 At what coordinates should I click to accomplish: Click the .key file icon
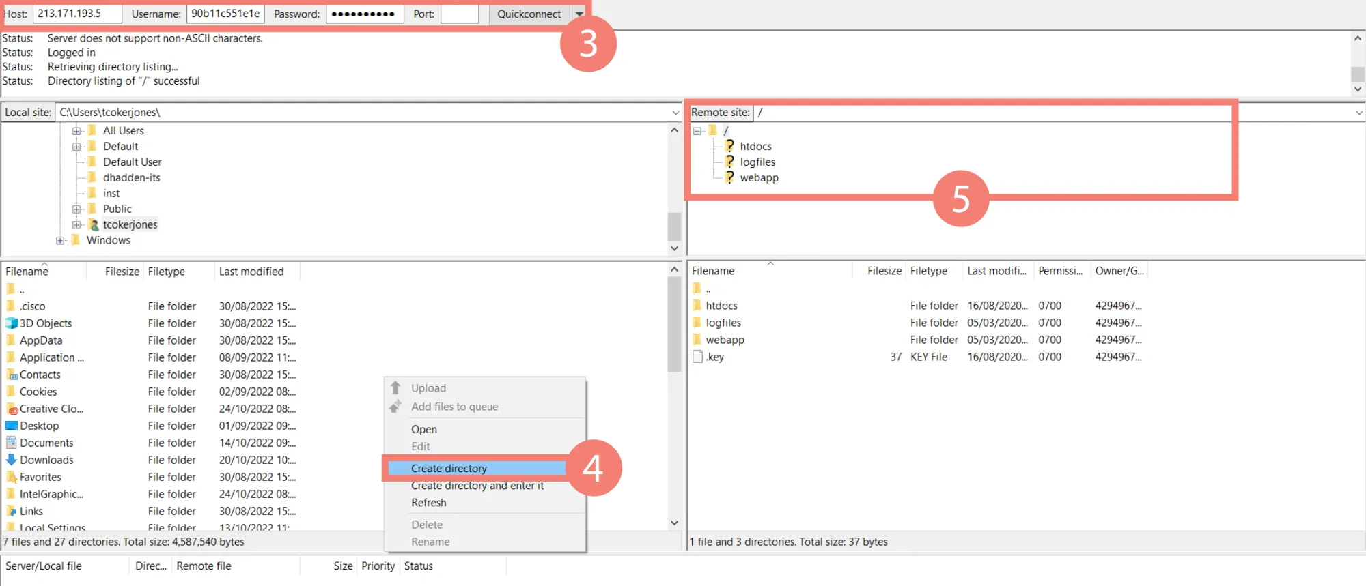[697, 356]
